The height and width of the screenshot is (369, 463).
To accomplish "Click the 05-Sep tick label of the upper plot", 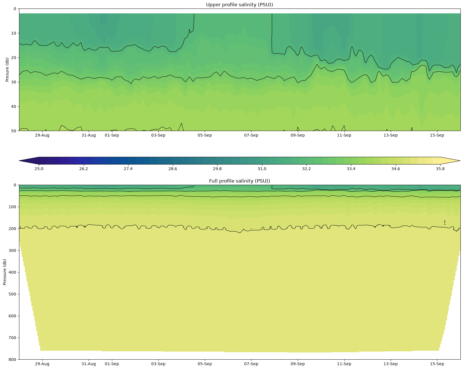I will pyautogui.click(x=205, y=135).
